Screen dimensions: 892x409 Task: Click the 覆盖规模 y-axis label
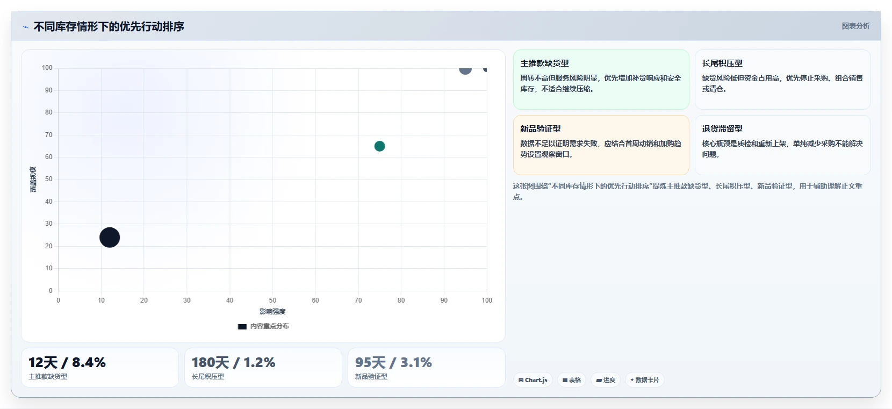[x=33, y=180]
